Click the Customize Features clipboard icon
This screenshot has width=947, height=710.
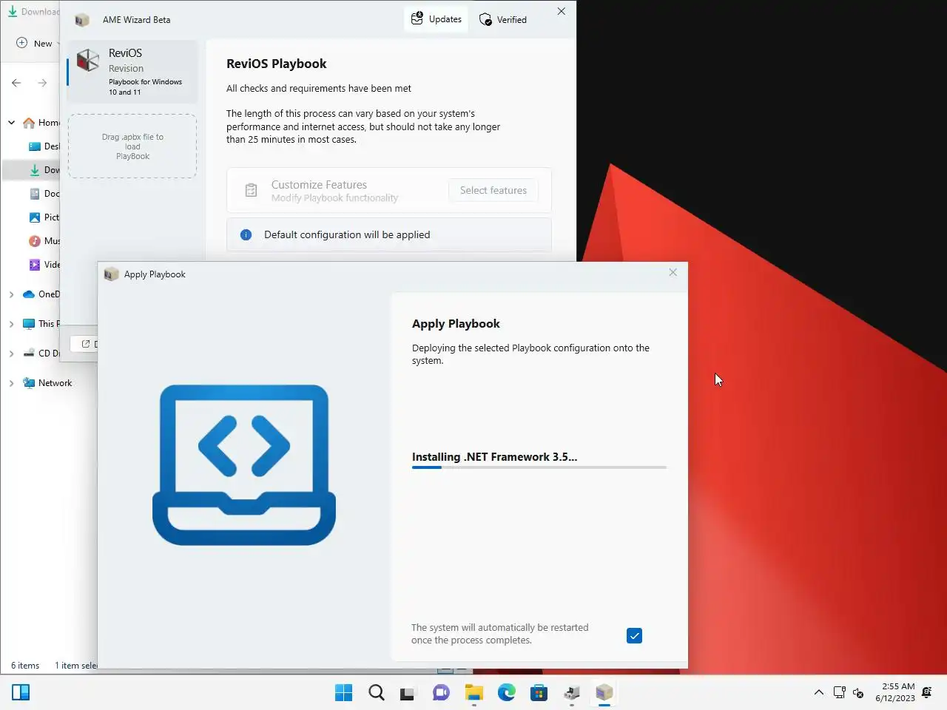tap(251, 190)
